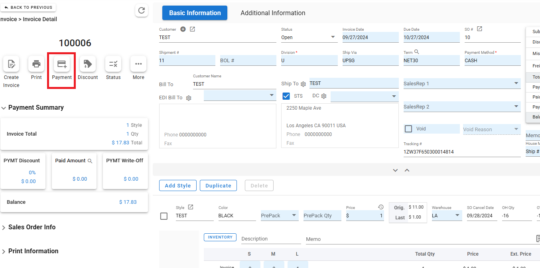The height and width of the screenshot is (268, 540).
Task: Switch to the Basic Information tab
Action: pos(195,13)
